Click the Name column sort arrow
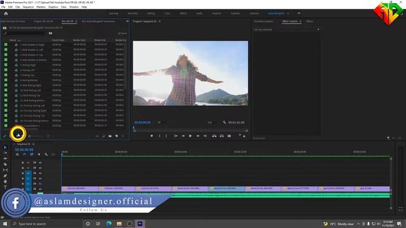 click(19, 41)
